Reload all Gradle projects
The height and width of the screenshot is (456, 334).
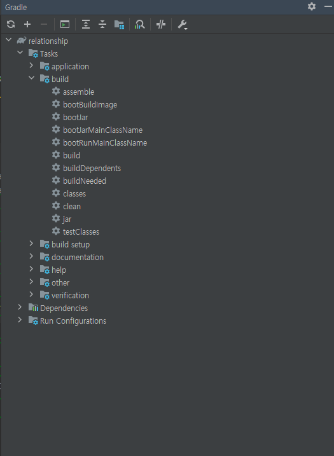pos(11,24)
